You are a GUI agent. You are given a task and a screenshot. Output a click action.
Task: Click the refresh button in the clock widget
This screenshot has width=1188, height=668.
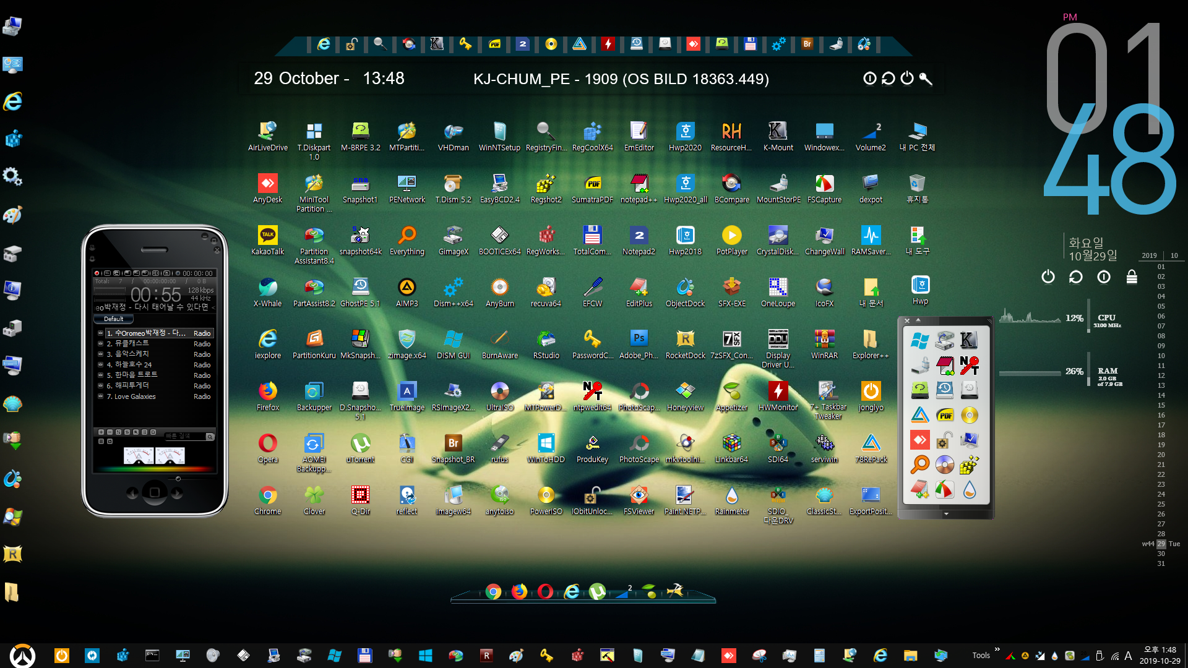1075,276
